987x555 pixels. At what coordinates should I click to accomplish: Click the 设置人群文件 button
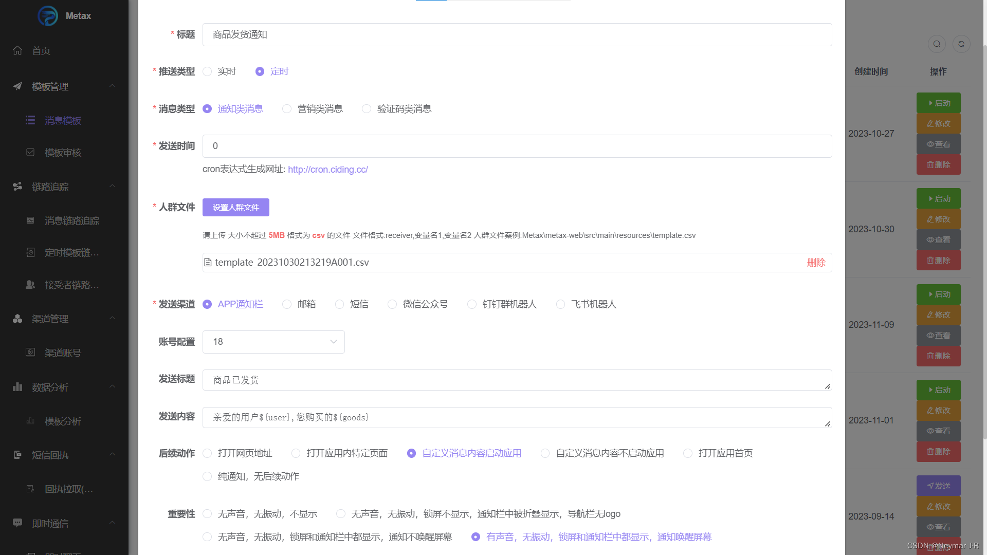point(235,207)
